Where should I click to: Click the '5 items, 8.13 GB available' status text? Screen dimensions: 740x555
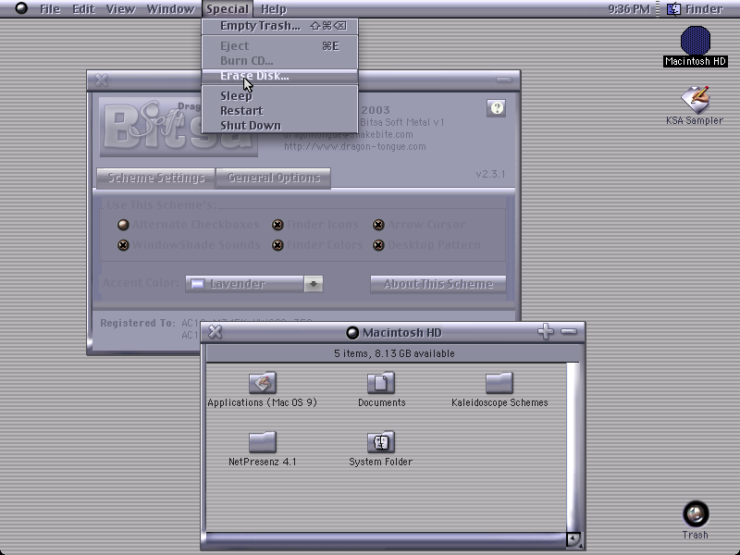pos(394,353)
